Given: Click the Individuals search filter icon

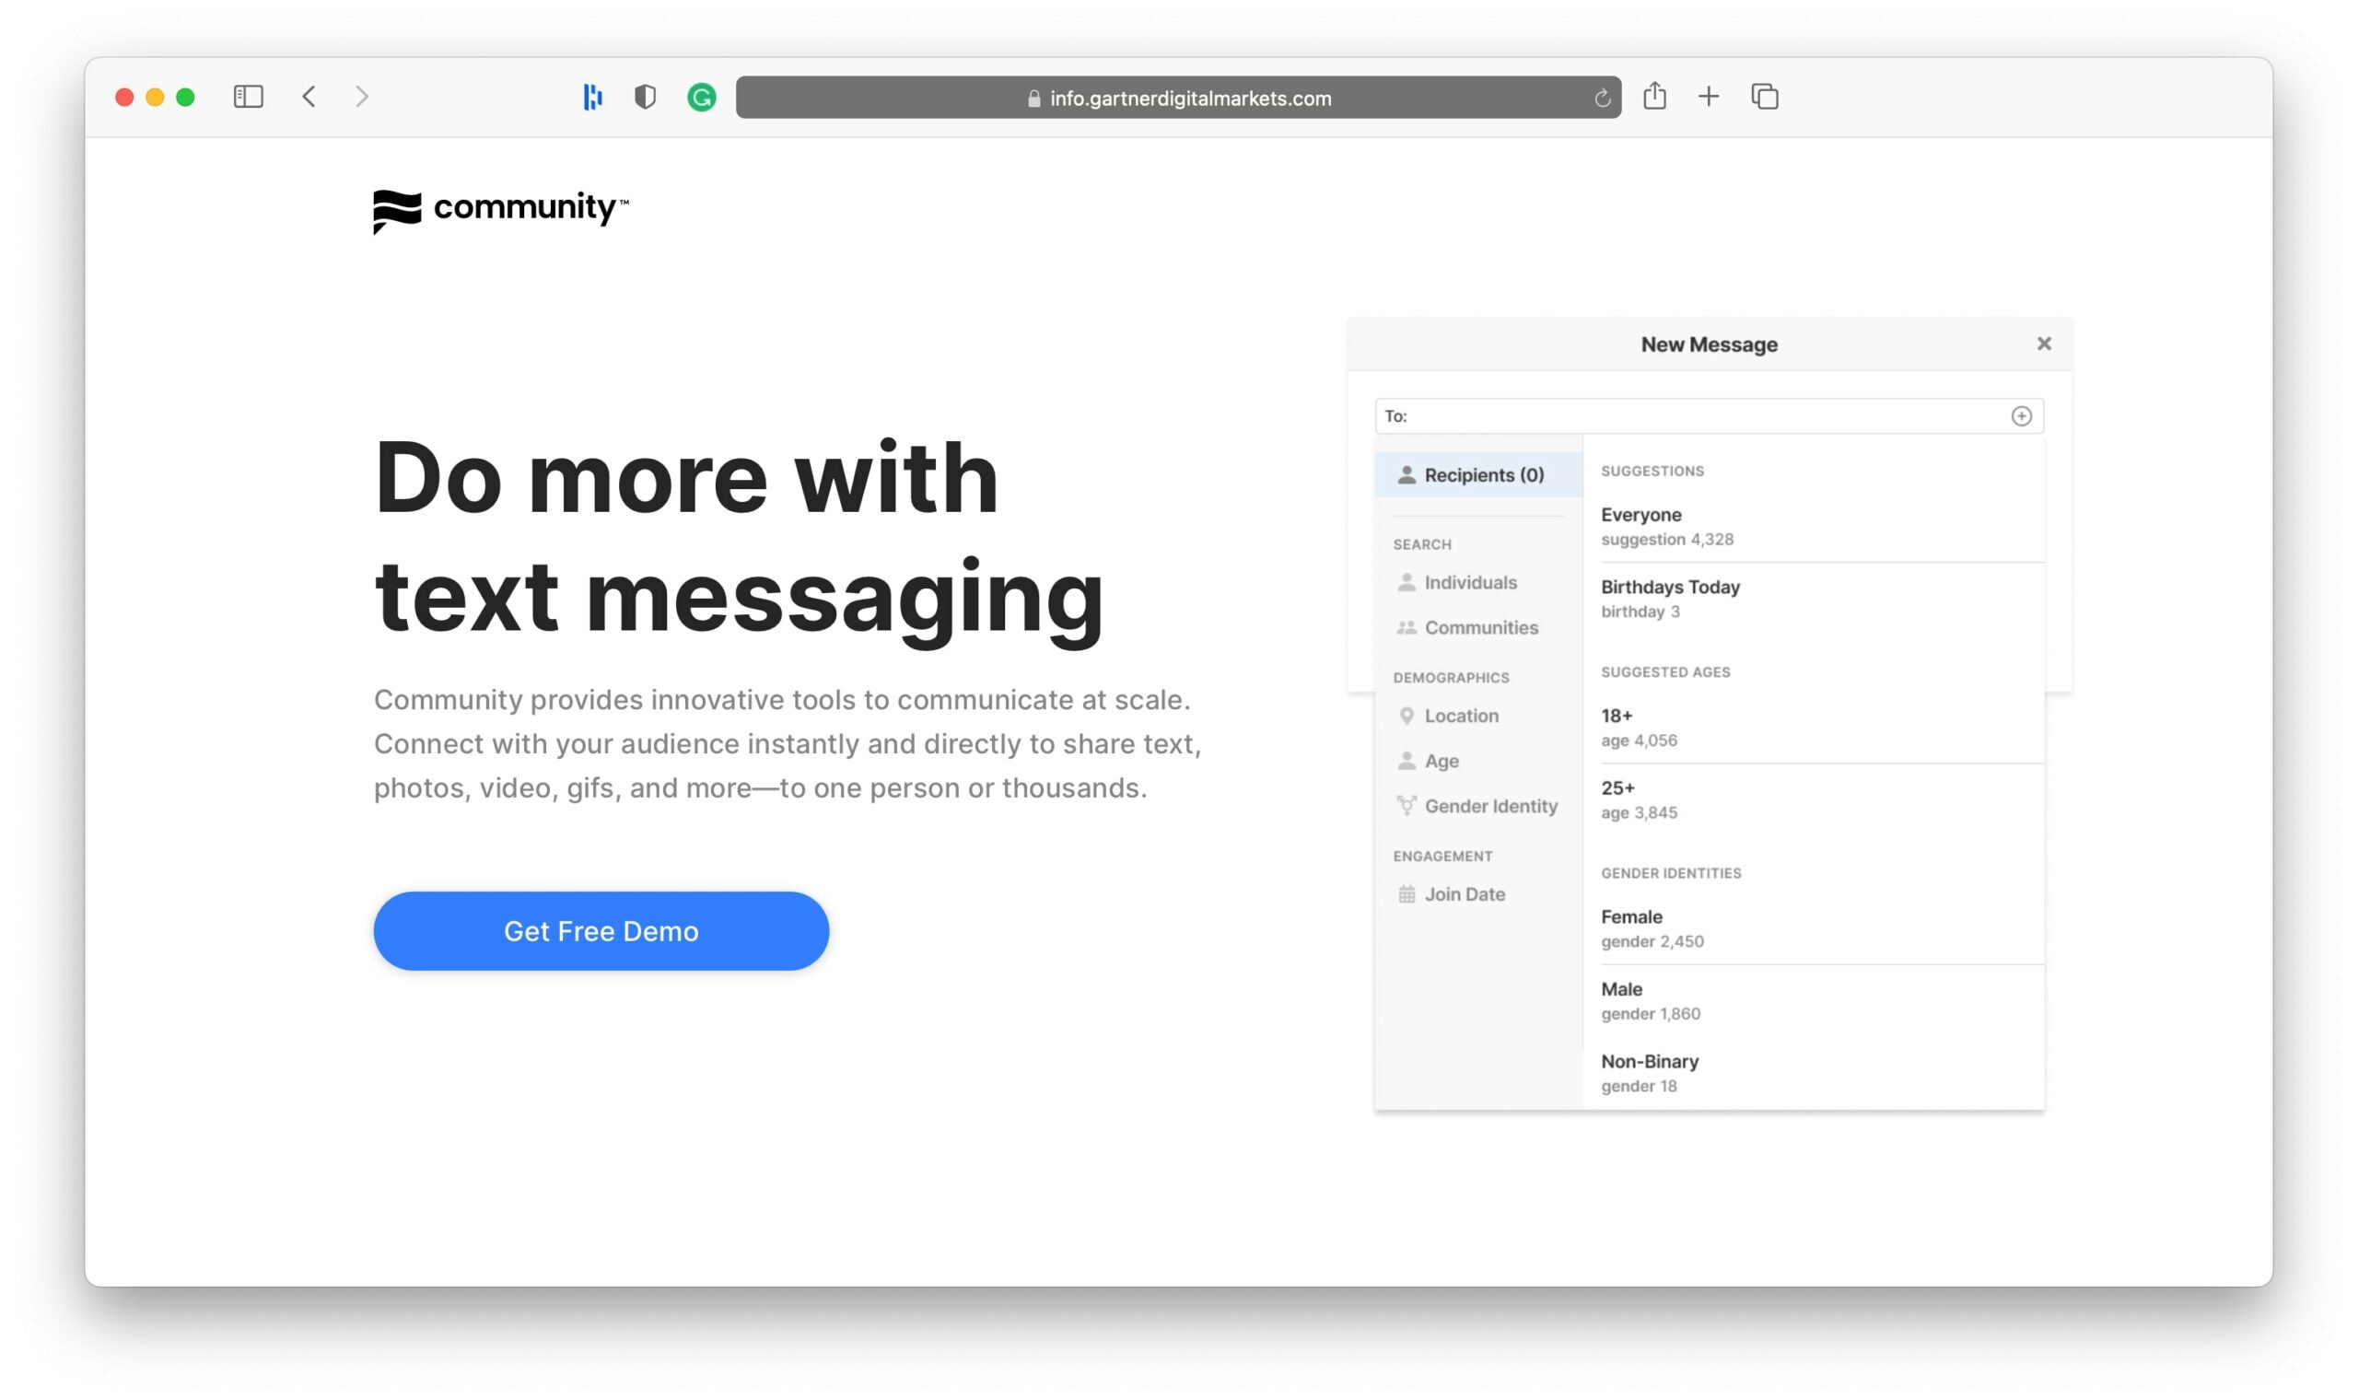Looking at the screenshot, I should click(x=1407, y=581).
